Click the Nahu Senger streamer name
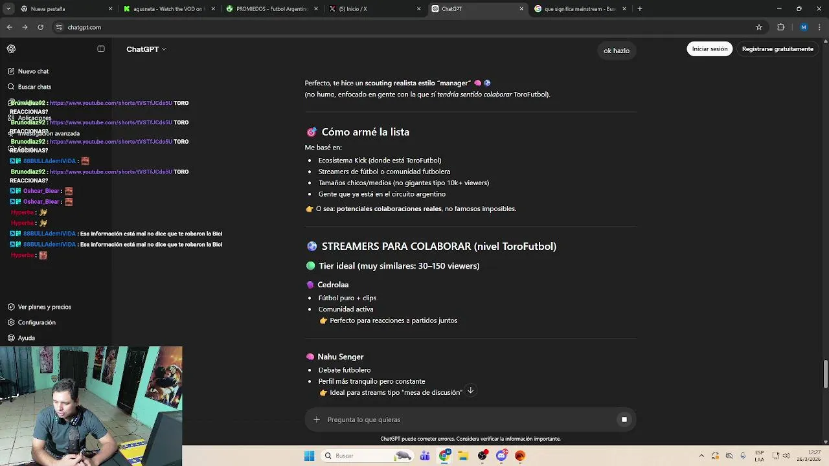This screenshot has width=829, height=466. pyautogui.click(x=340, y=357)
